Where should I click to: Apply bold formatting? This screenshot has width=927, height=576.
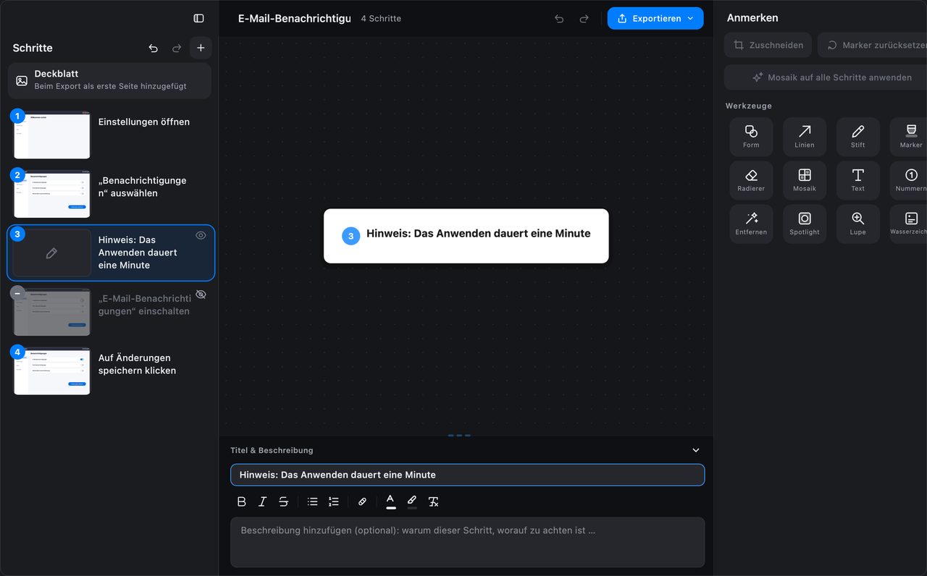pyautogui.click(x=242, y=501)
